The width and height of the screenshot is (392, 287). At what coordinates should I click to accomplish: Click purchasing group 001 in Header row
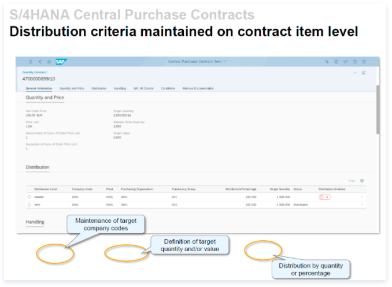pyautogui.click(x=175, y=197)
